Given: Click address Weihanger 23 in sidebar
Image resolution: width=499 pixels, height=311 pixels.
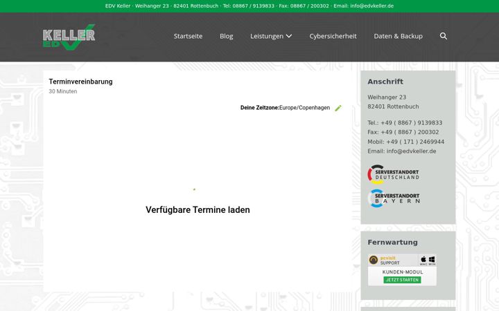Looking at the screenshot, I should click(x=387, y=97).
